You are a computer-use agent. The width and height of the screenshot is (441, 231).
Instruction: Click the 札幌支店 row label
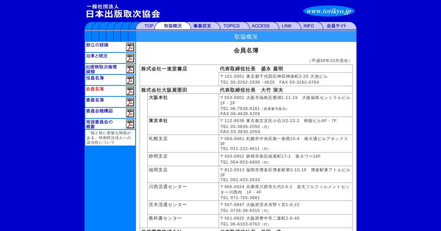point(158,139)
